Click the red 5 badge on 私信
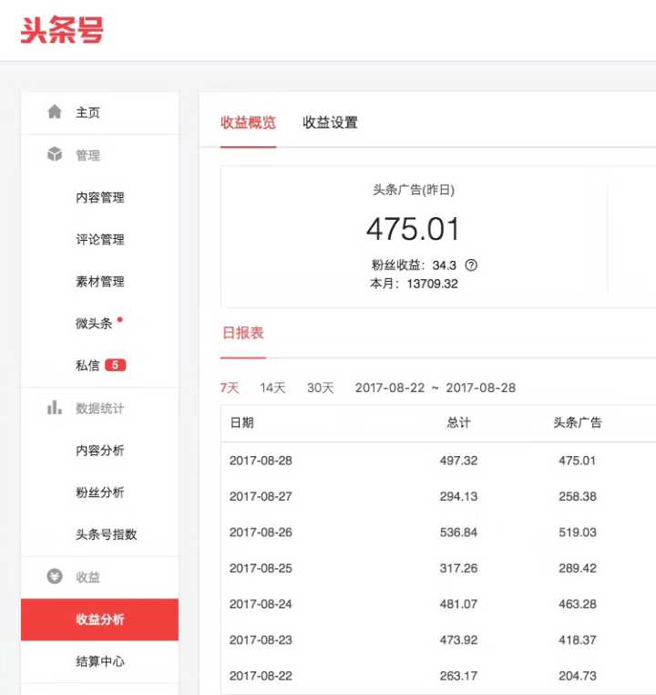Image resolution: width=656 pixels, height=695 pixels. click(x=115, y=365)
